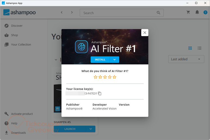Click the Ashampoo® publisher name
210x140 pixels.
[74, 109]
